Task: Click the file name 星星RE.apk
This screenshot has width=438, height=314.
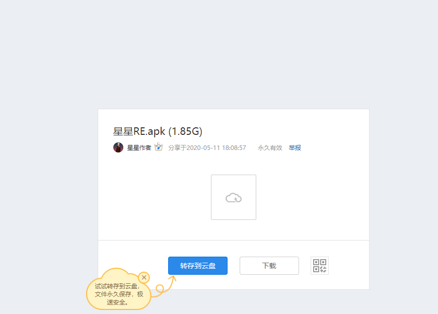Action: (139, 131)
